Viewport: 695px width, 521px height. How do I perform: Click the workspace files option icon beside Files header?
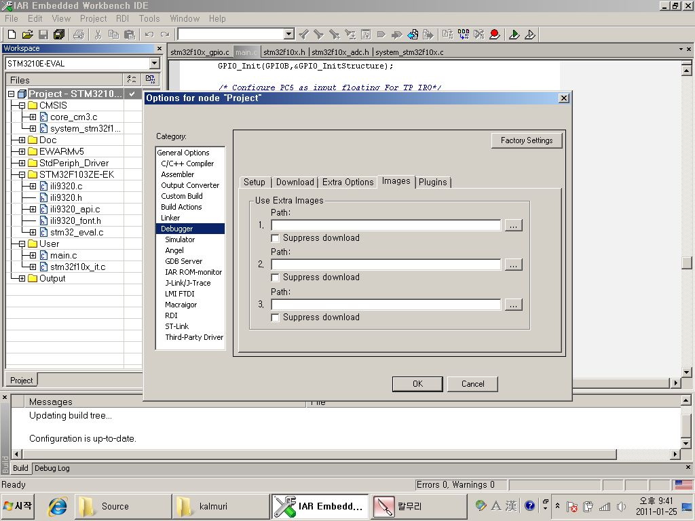(x=132, y=79)
